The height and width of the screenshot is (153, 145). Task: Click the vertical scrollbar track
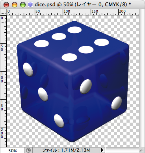141,78
